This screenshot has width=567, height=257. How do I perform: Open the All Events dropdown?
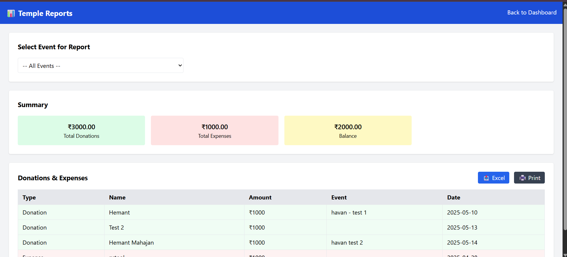(101, 66)
